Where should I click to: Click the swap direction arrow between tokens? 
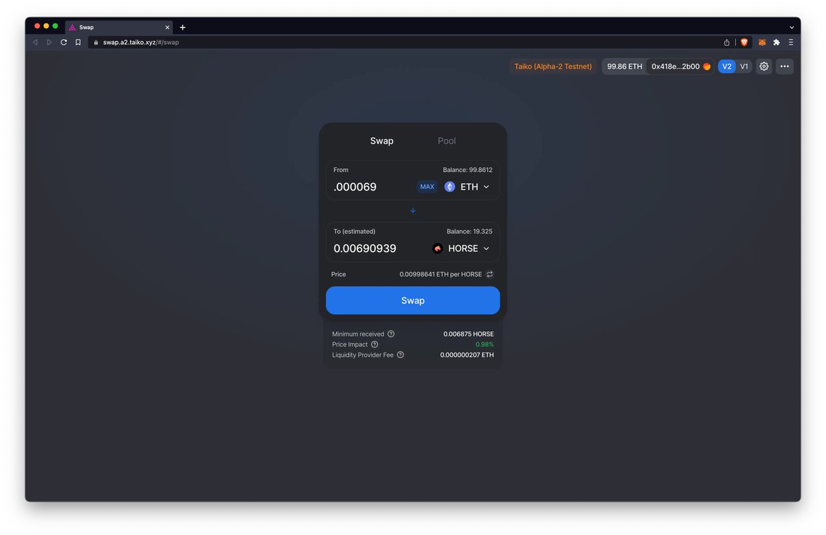click(x=413, y=210)
